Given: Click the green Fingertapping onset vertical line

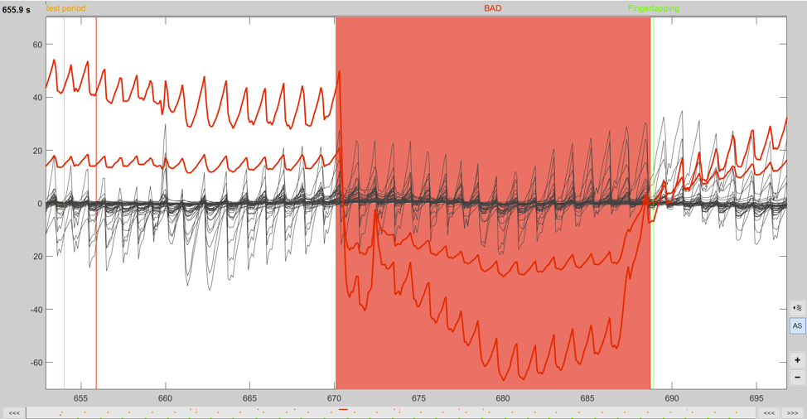Looking at the screenshot, I should tap(653, 203).
